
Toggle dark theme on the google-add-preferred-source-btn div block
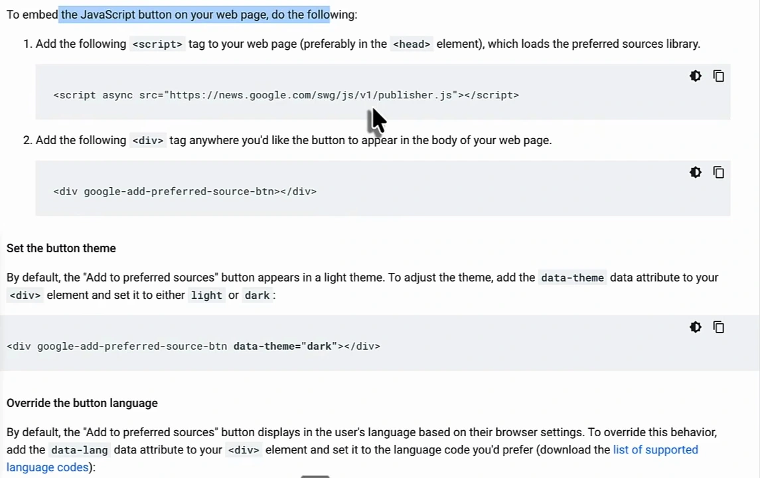(x=696, y=173)
